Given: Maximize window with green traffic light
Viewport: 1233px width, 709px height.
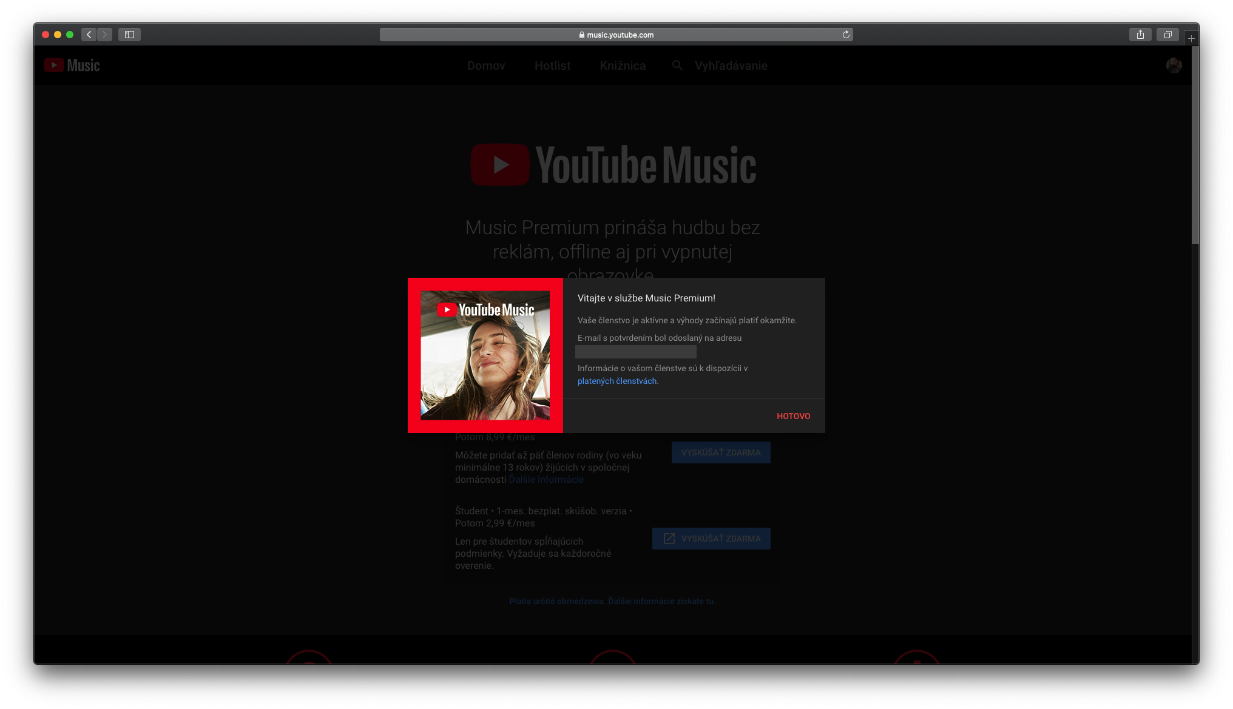Looking at the screenshot, I should [70, 35].
